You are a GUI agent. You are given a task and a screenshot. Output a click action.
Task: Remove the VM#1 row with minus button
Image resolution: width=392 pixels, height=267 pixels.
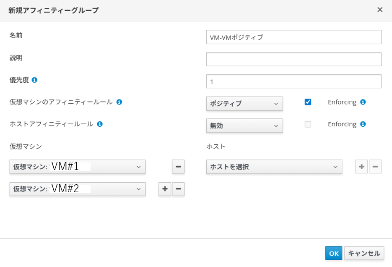pyautogui.click(x=178, y=167)
